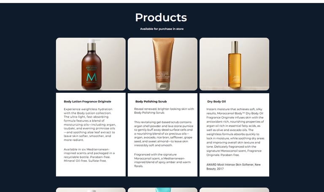Select the Body Polishing Scrub title
The width and height of the screenshot is (324, 192).
(x=151, y=101)
